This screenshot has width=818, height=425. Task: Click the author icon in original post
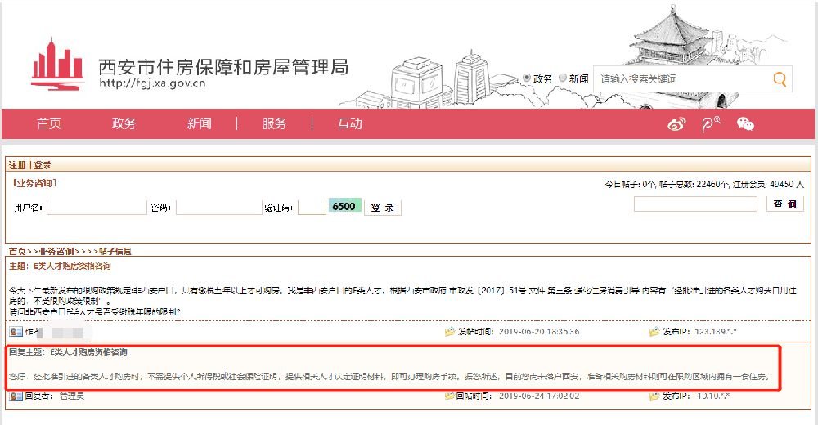16,332
